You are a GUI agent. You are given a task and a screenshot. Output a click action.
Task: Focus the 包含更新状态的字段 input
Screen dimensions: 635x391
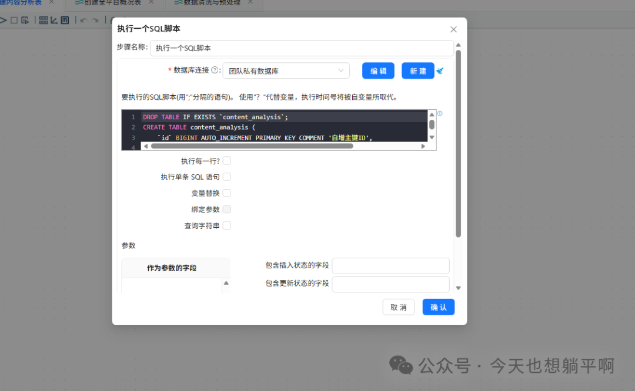tap(390, 284)
